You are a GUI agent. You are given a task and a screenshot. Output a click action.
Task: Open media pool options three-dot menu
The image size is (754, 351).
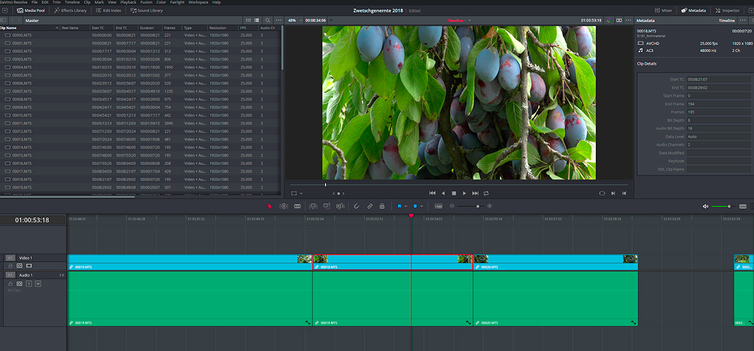278,20
